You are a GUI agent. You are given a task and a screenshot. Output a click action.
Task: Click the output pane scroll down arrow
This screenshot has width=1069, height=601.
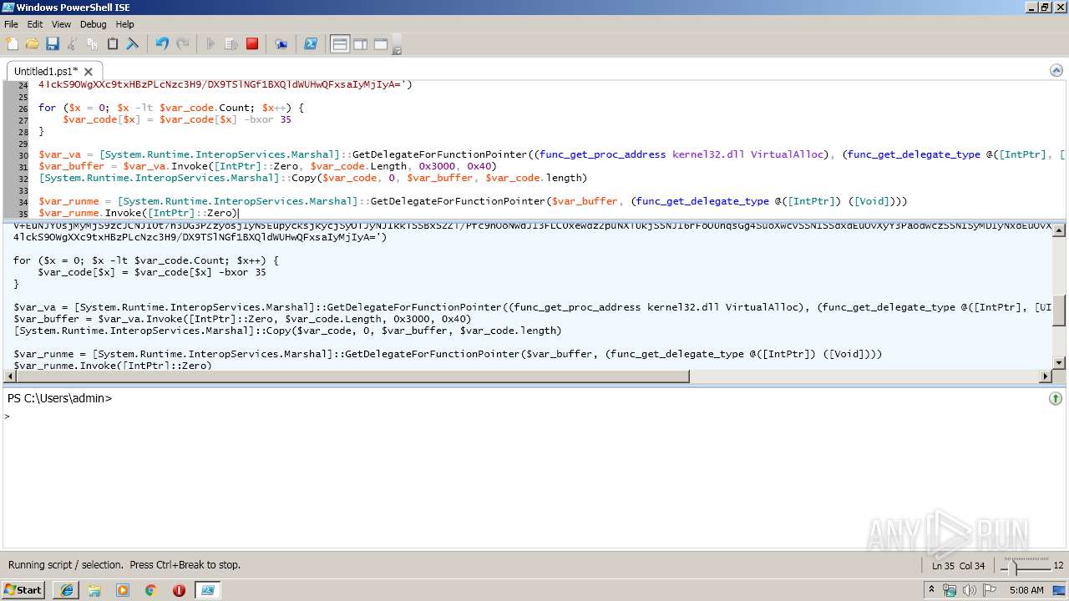(1059, 363)
